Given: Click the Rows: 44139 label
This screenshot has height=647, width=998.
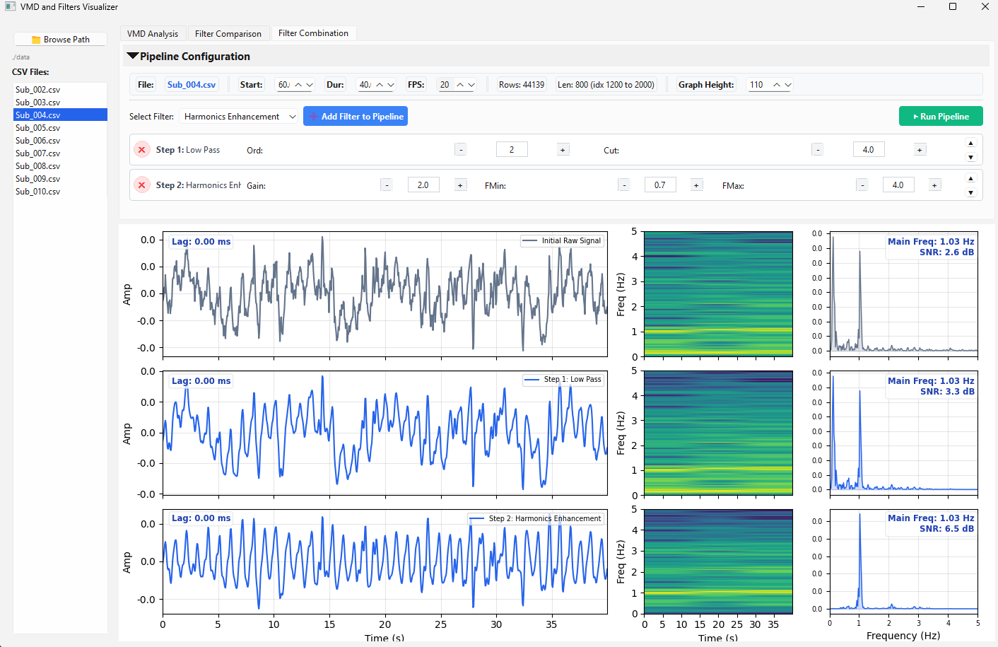Looking at the screenshot, I should [x=522, y=85].
